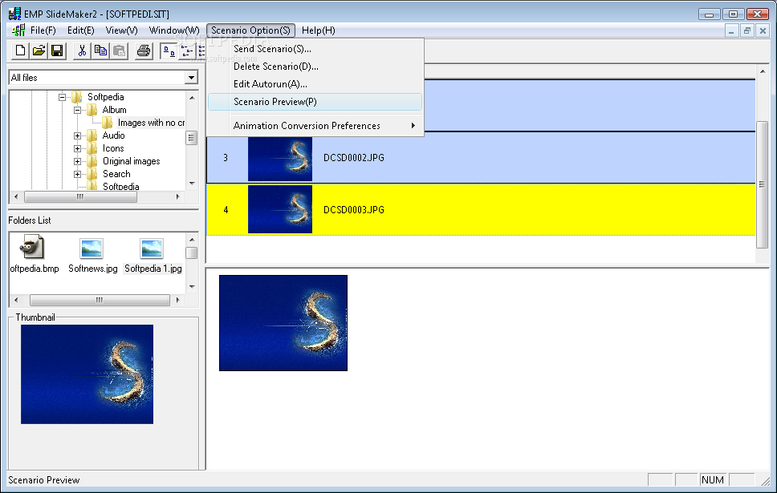Click the Softpedia root folder icon
The width and height of the screenshot is (777, 493).
pyautogui.click(x=76, y=96)
